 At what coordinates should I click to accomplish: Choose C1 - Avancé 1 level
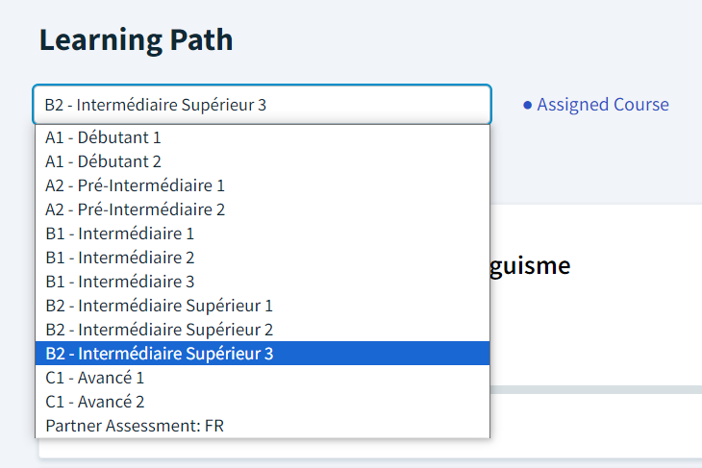[94, 378]
